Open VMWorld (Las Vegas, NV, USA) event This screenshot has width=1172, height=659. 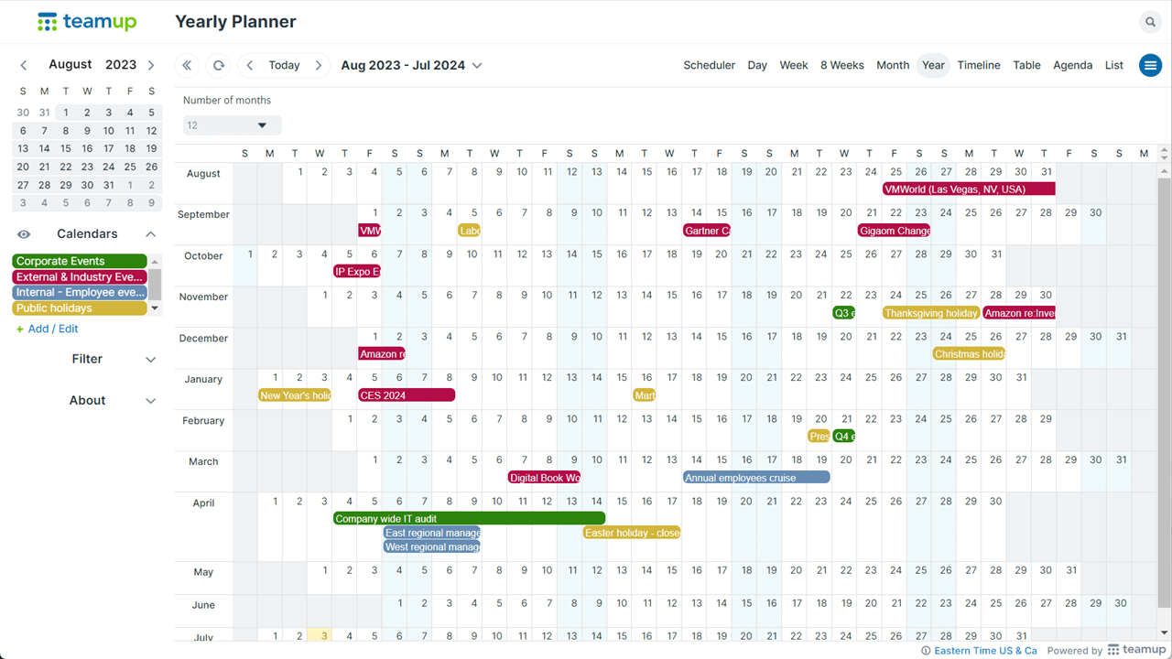[x=969, y=189]
